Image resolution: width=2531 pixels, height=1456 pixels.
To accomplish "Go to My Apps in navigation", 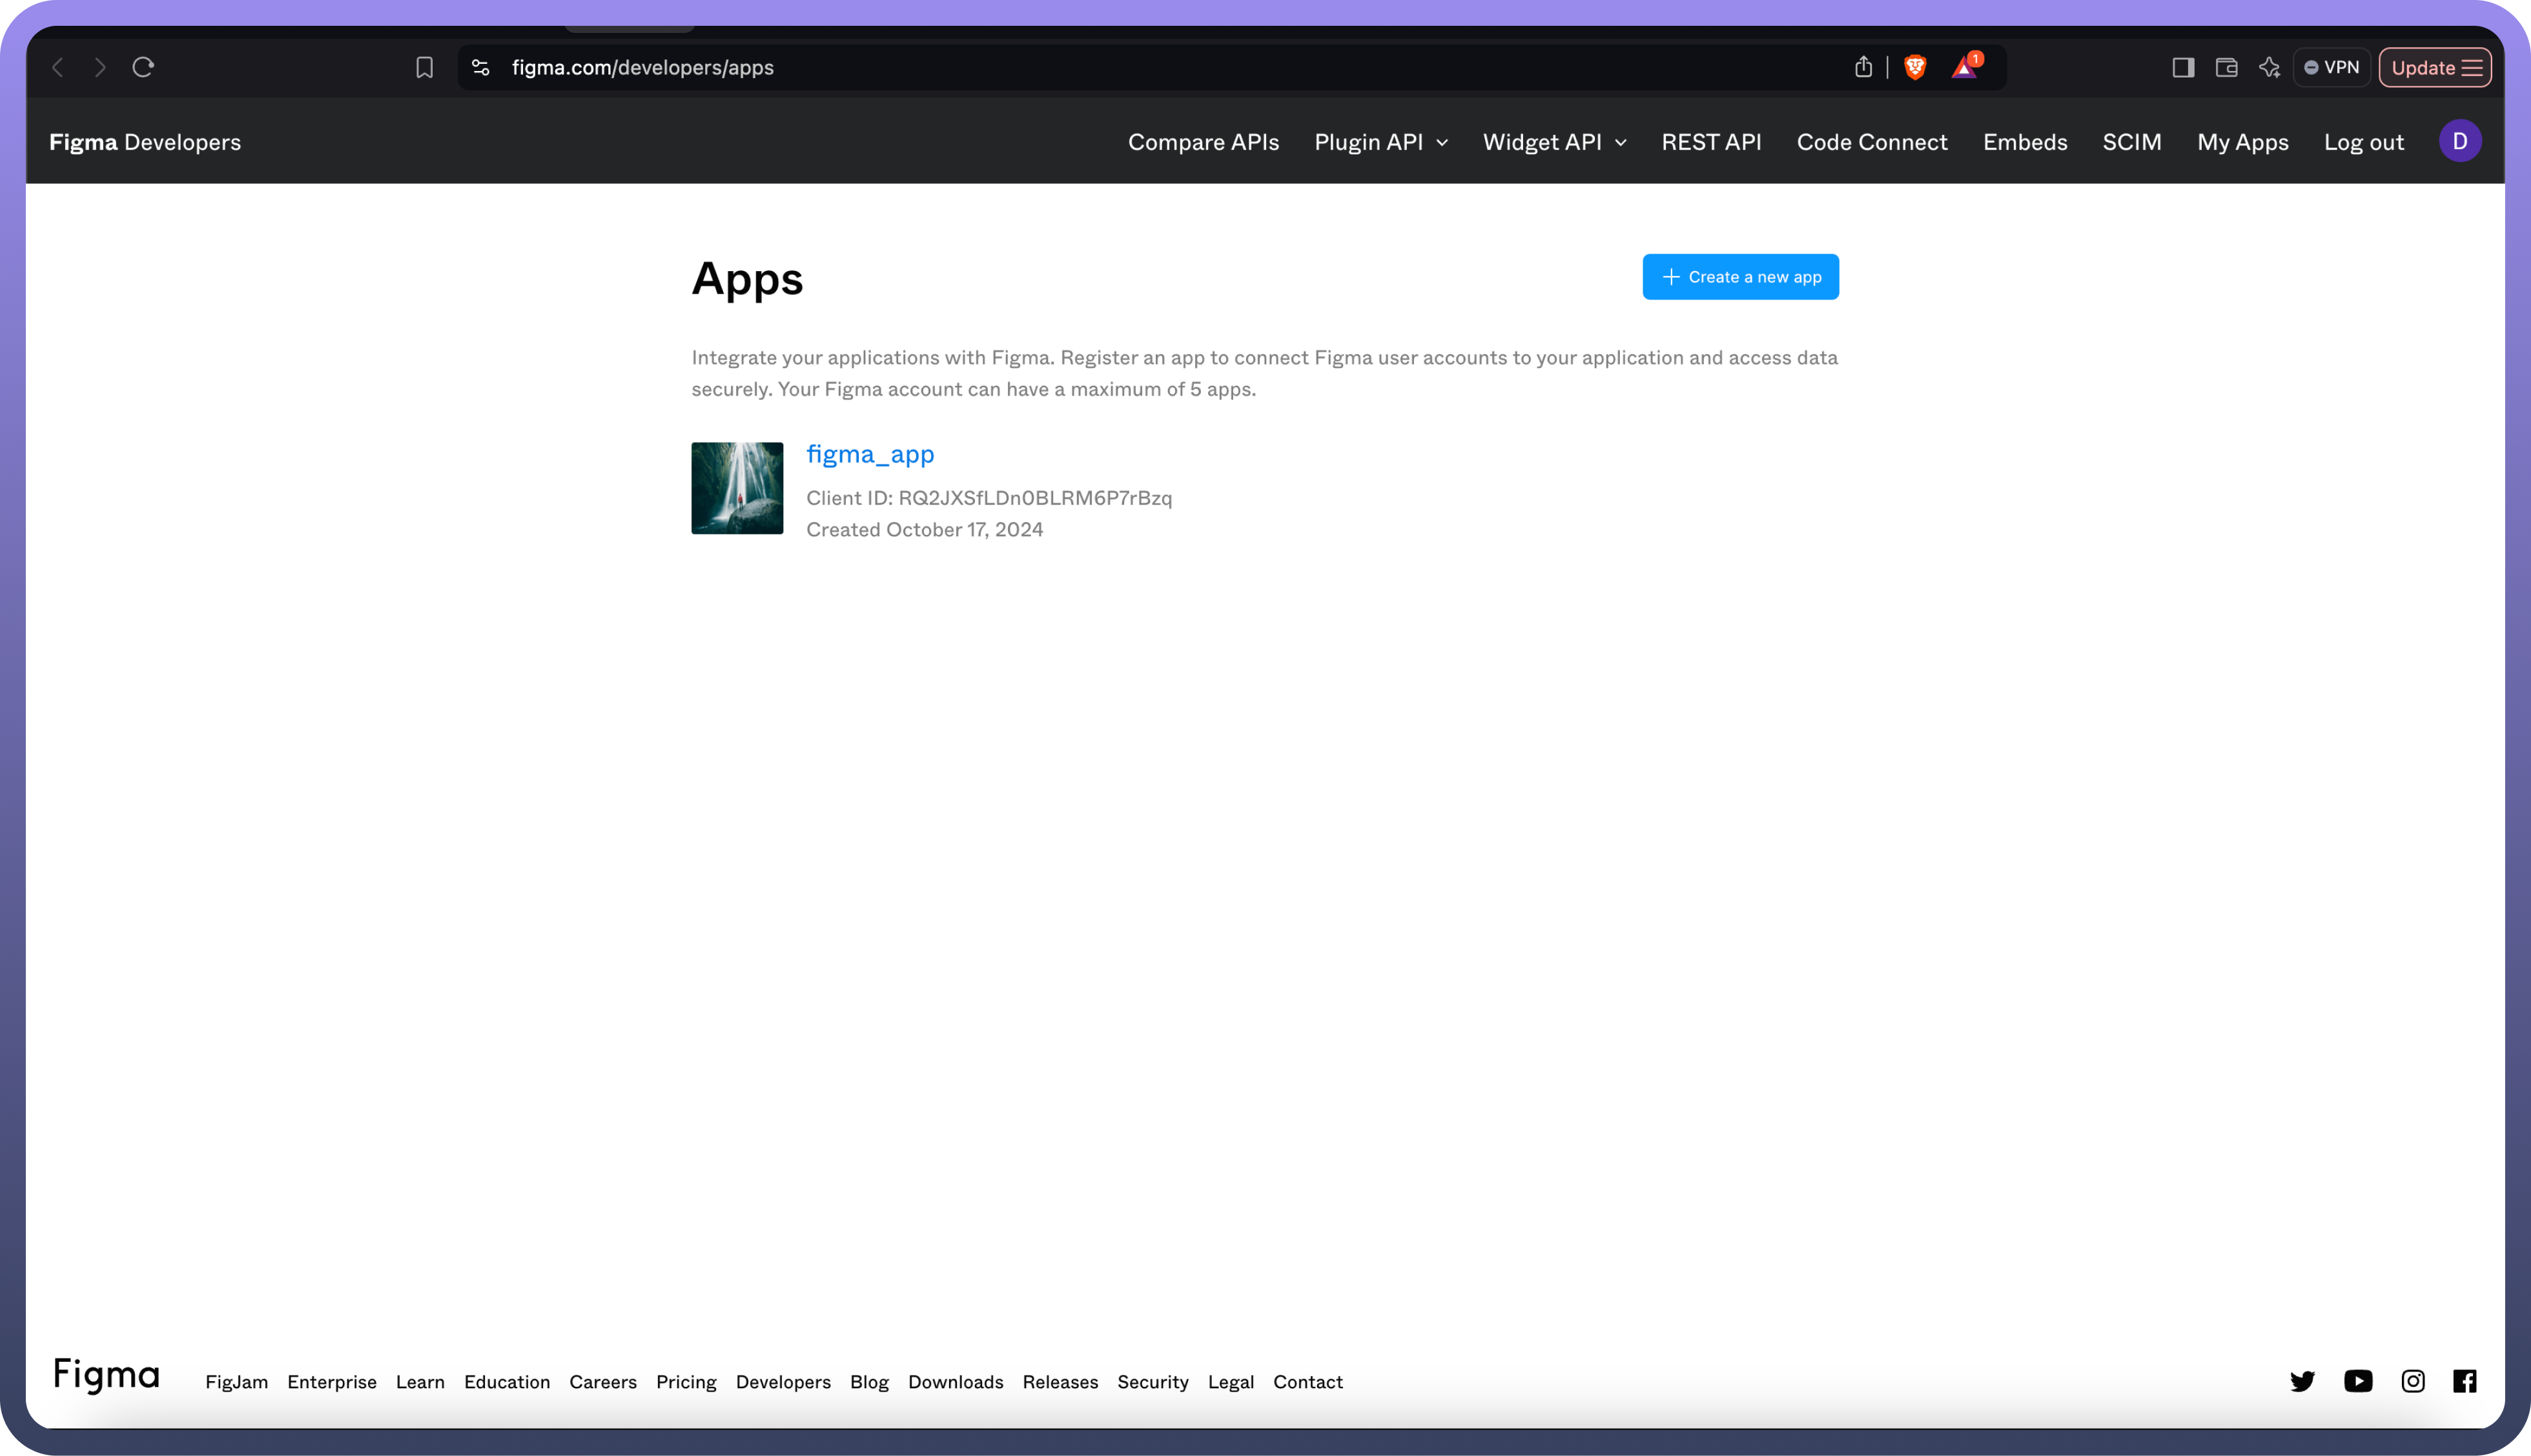I will click(2242, 142).
